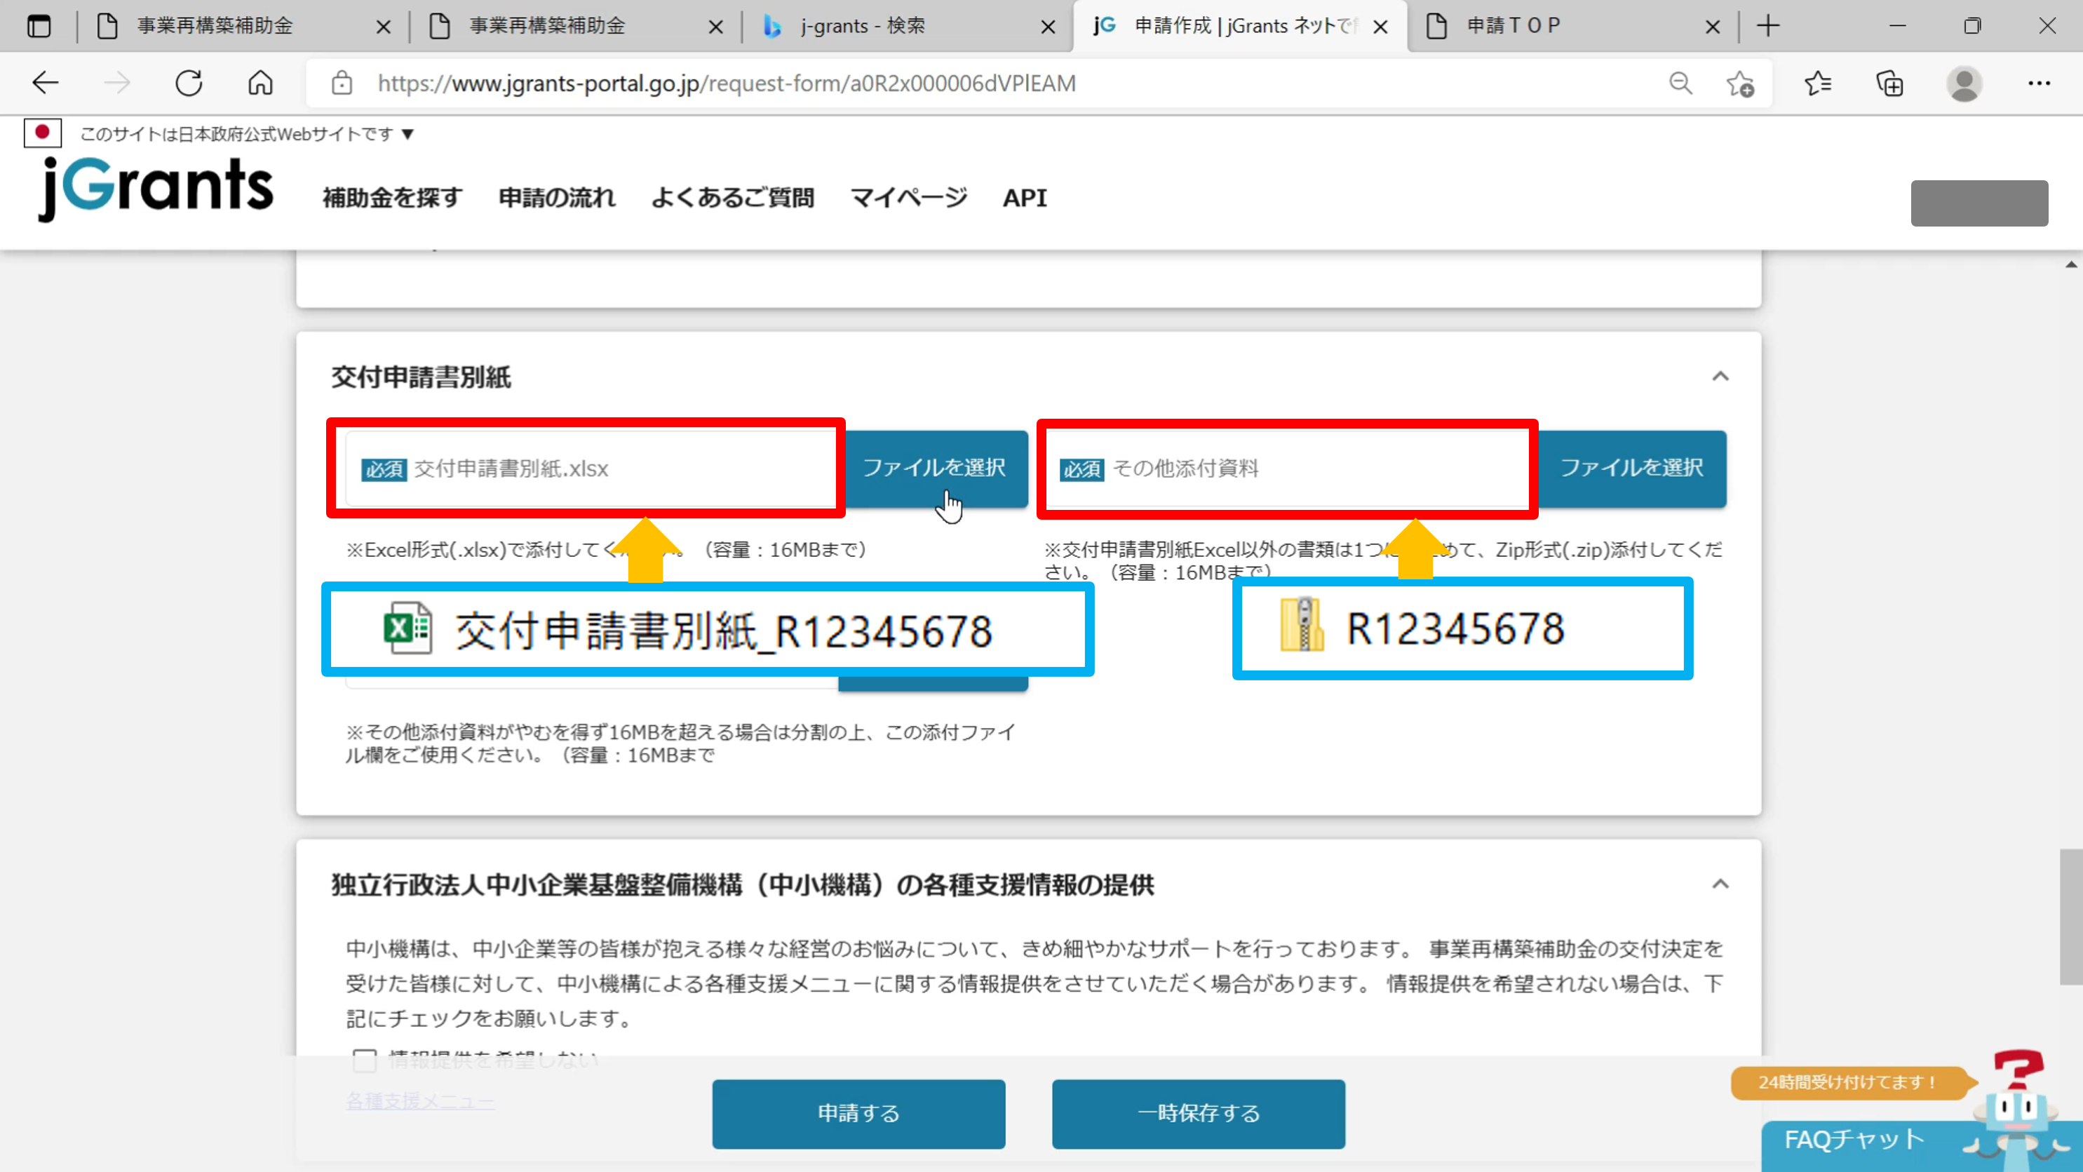The width and height of the screenshot is (2083, 1172).
Task: Click the scrollbar up arrow
Action: pos(2071,264)
